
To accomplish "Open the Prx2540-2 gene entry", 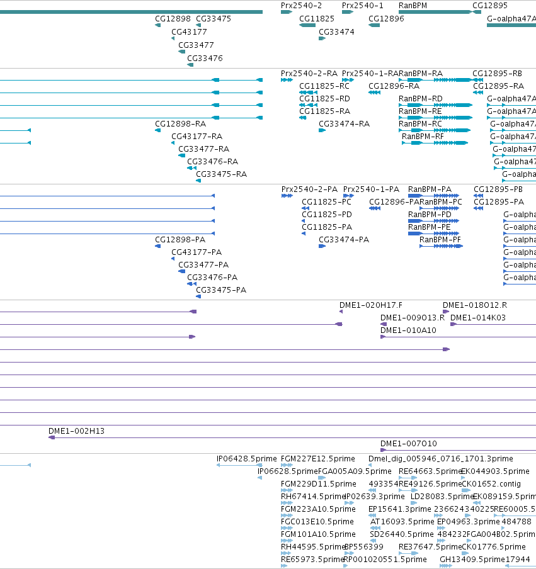I will [x=301, y=6].
